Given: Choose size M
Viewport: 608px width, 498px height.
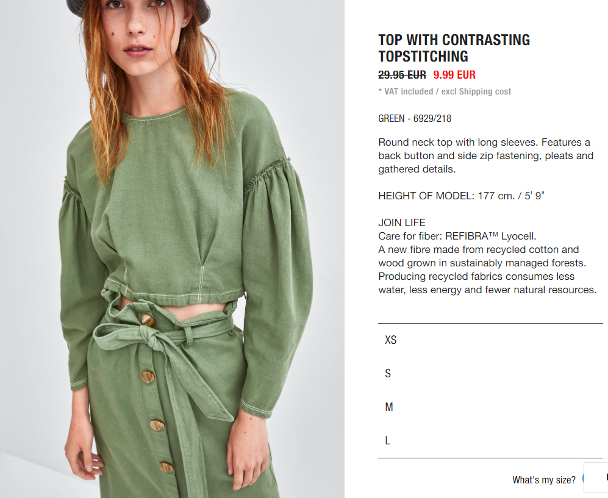Looking at the screenshot, I should pyautogui.click(x=490, y=407).
